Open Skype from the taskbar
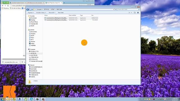 [x=31, y=99]
